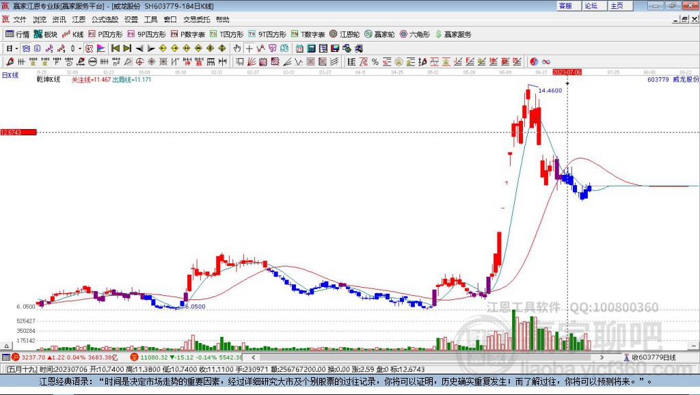Click the 日K线 label

[x=10, y=75]
